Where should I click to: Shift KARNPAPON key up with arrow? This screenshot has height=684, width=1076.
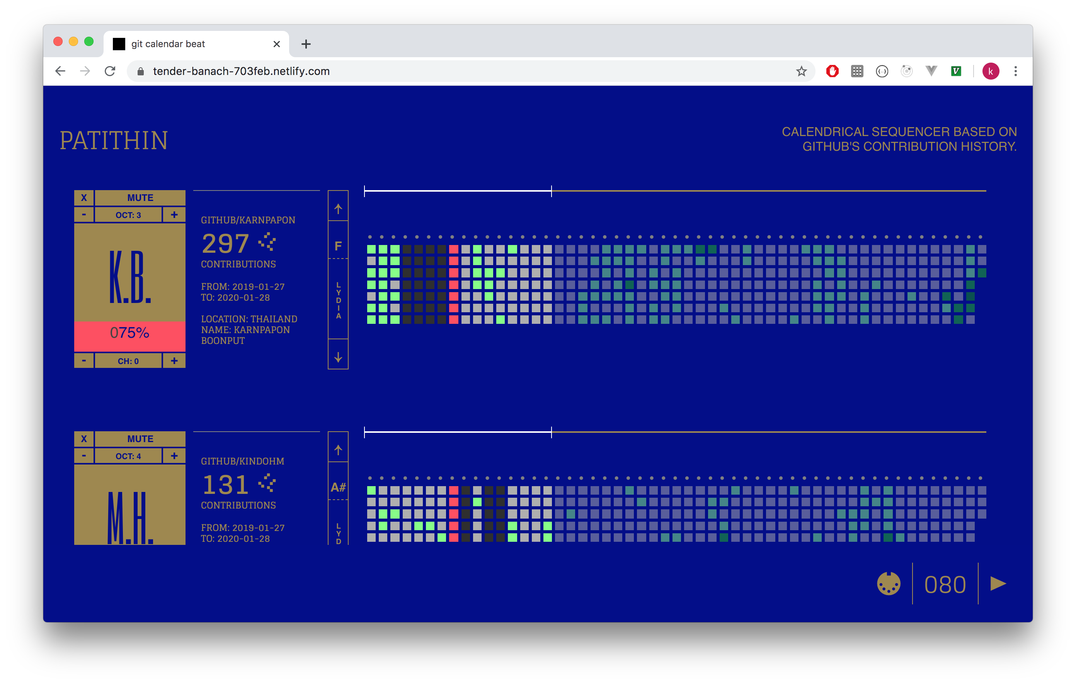[x=338, y=209]
